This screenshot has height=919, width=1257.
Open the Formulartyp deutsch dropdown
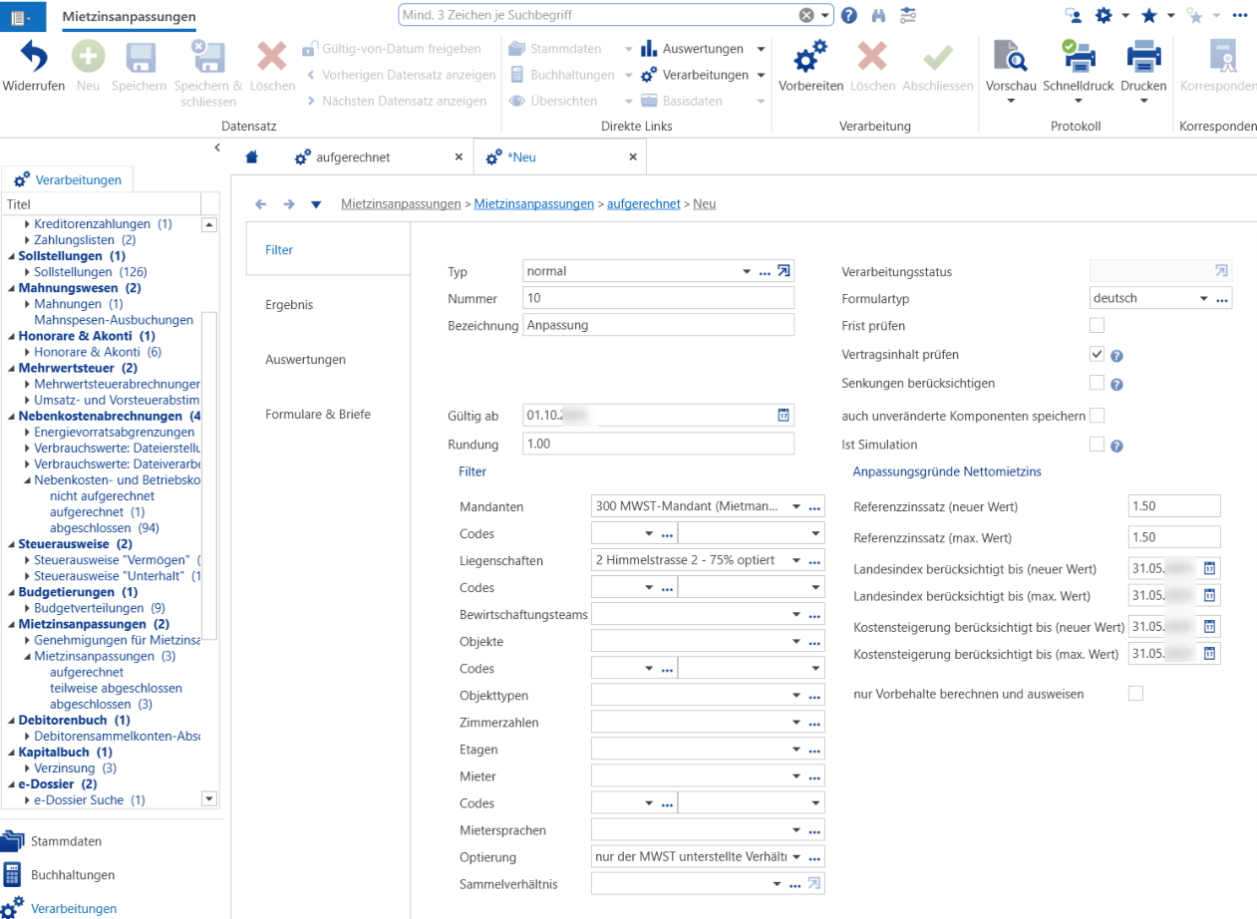tap(1203, 298)
